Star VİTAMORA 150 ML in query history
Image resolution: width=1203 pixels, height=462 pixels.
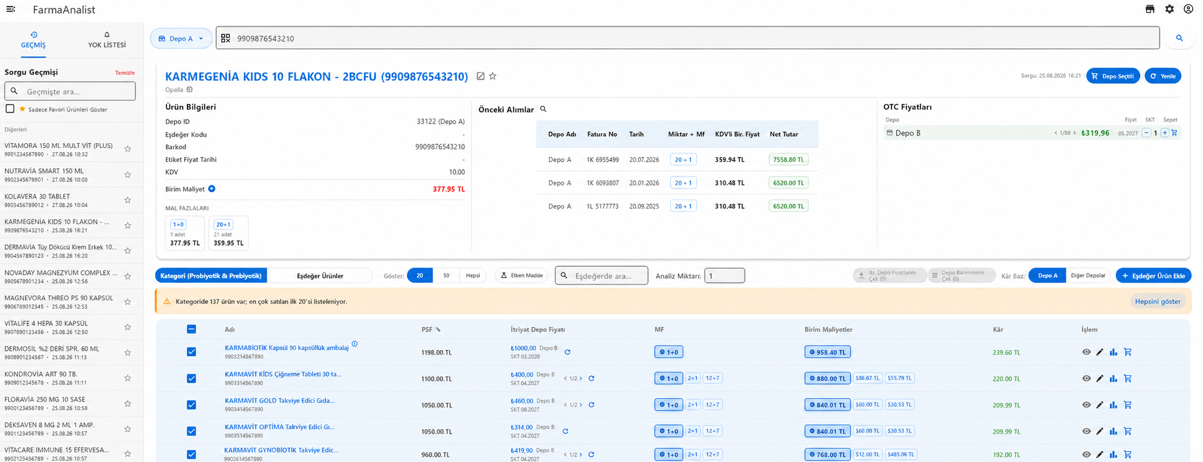coord(127,149)
